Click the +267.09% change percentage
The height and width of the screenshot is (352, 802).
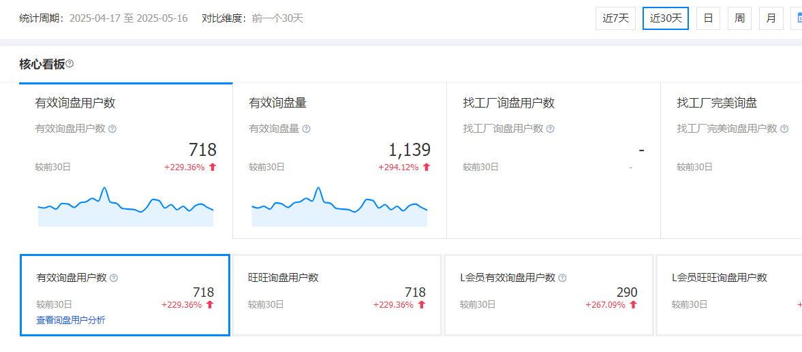click(x=606, y=305)
